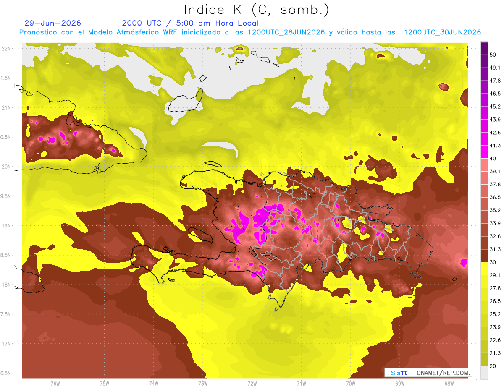Click the "68W" longitude label
Image resolution: width=504 pixels, height=389 pixels.
pyautogui.click(x=449, y=384)
